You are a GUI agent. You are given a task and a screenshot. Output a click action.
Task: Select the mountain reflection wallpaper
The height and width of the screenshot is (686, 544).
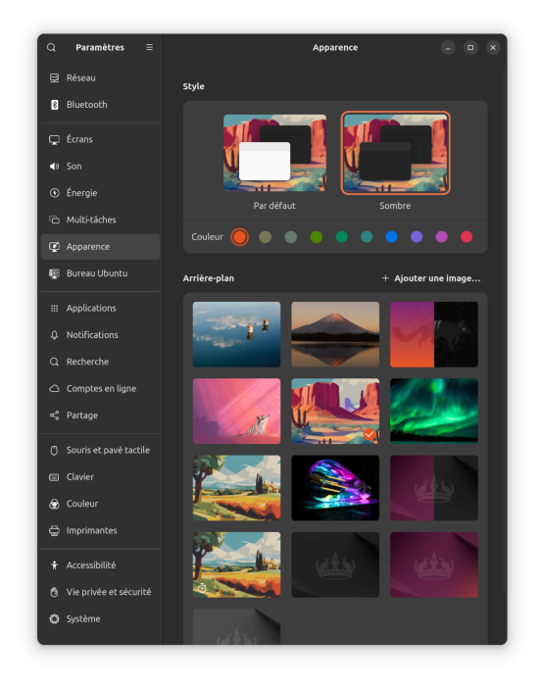coord(335,335)
